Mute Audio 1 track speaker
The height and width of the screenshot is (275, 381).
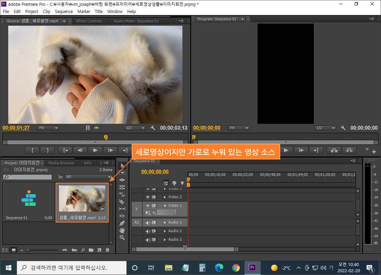[x=148, y=222]
